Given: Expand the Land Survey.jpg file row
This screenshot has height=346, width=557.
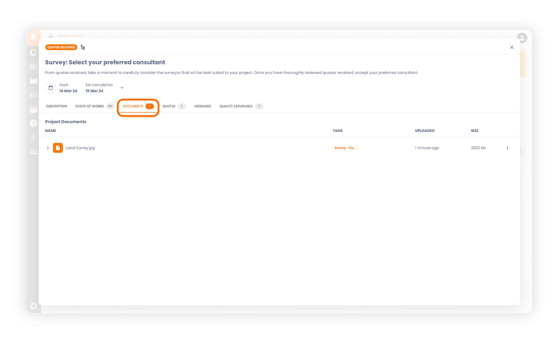Looking at the screenshot, I should pyautogui.click(x=48, y=148).
